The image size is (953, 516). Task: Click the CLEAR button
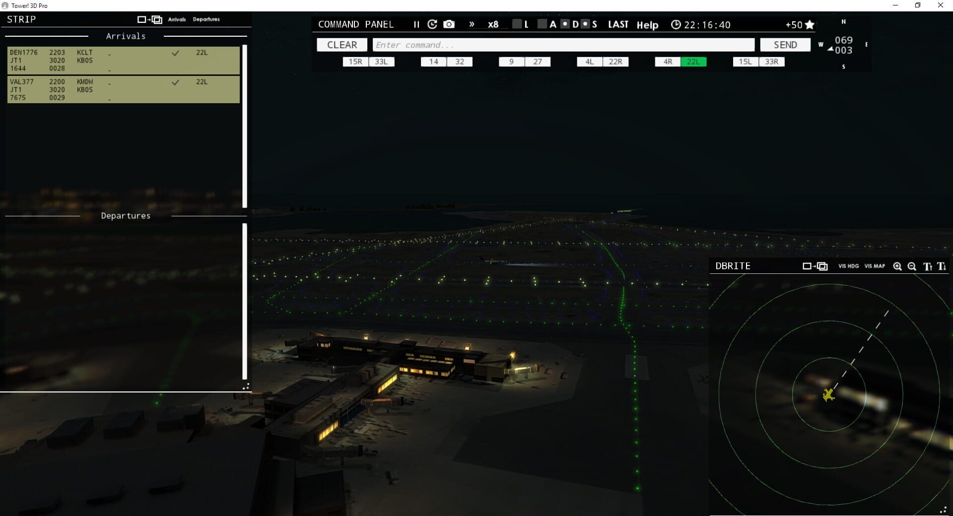pyautogui.click(x=341, y=45)
